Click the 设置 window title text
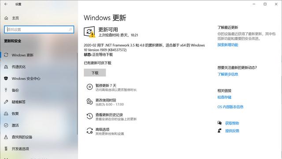The width and height of the screenshot is (282, 159). (x=18, y=4)
